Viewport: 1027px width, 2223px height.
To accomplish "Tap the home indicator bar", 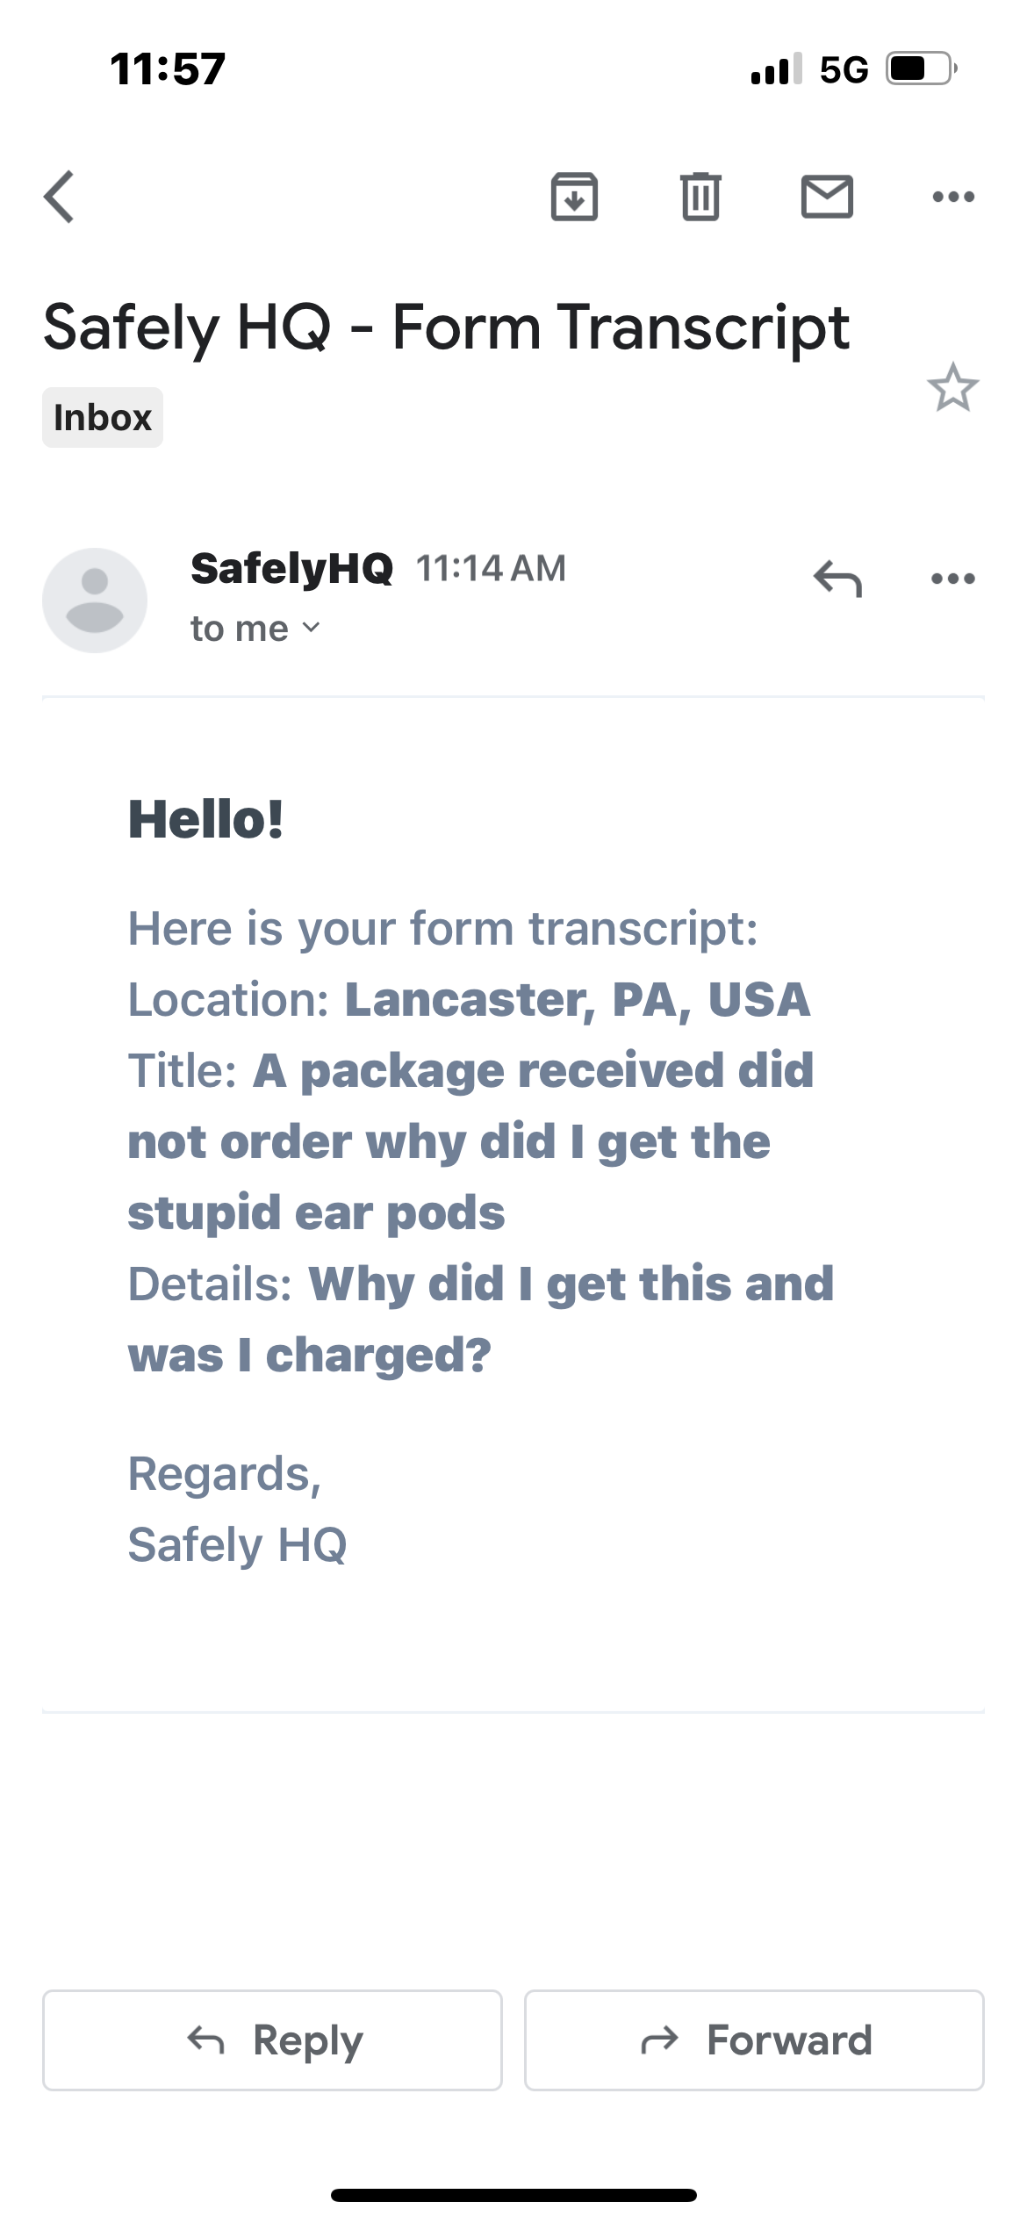I will tap(513, 2196).
